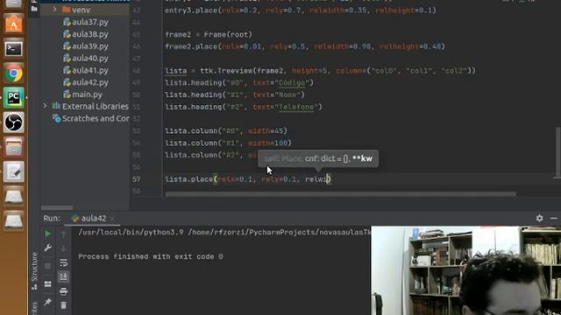This screenshot has height=315, width=561.
Task: Open Google Chrome from dock
Action: pyautogui.click(x=14, y=73)
